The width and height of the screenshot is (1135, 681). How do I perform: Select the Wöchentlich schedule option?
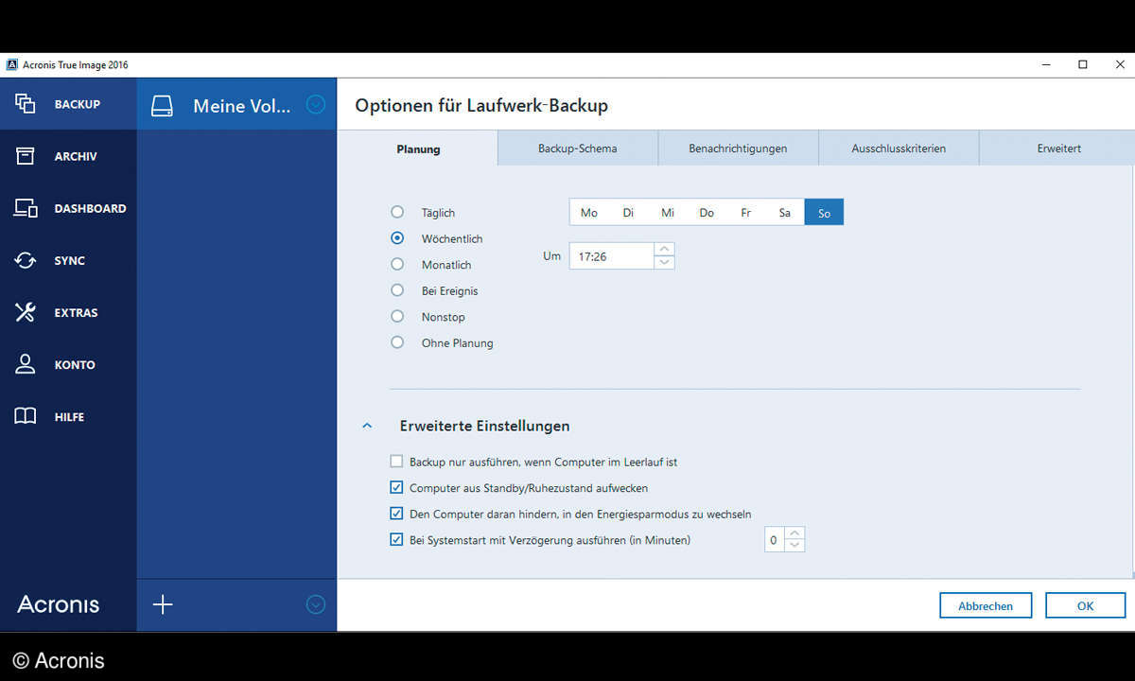pos(397,238)
